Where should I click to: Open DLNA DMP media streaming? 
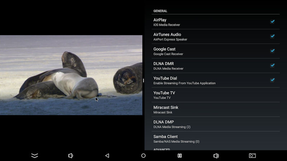[216, 124]
